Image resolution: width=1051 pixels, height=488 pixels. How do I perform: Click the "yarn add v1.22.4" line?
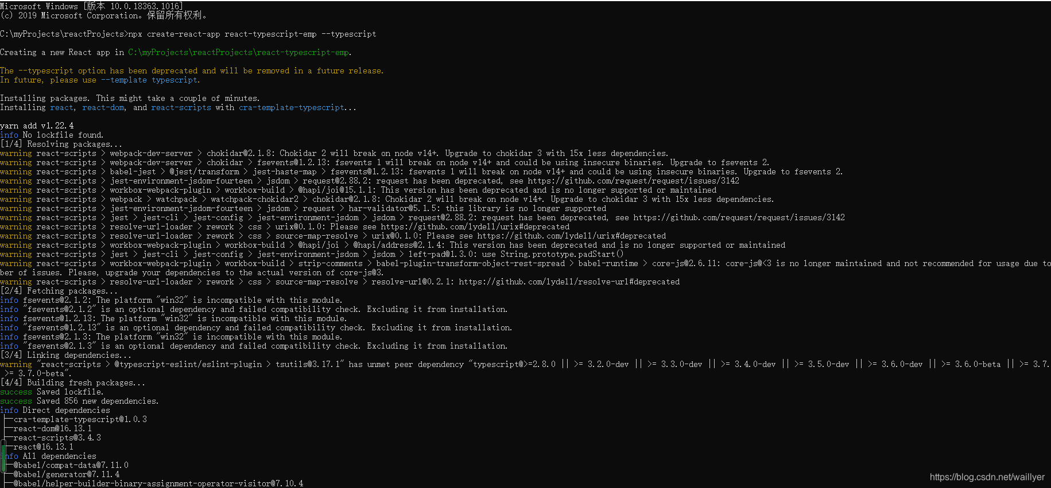click(x=37, y=126)
